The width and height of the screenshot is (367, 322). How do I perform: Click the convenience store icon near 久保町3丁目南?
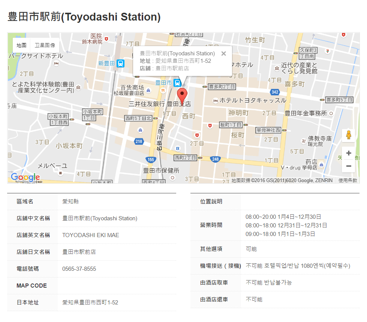(x=328, y=51)
